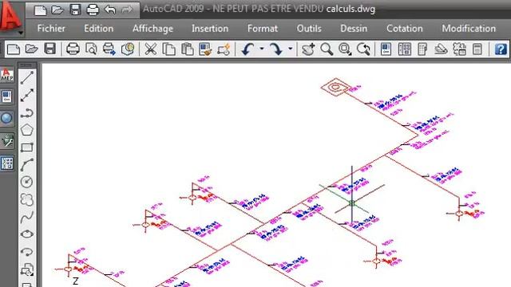The width and height of the screenshot is (511, 287).
Task: Open the Properties palette icon
Action: pyautogui.click(x=386, y=49)
